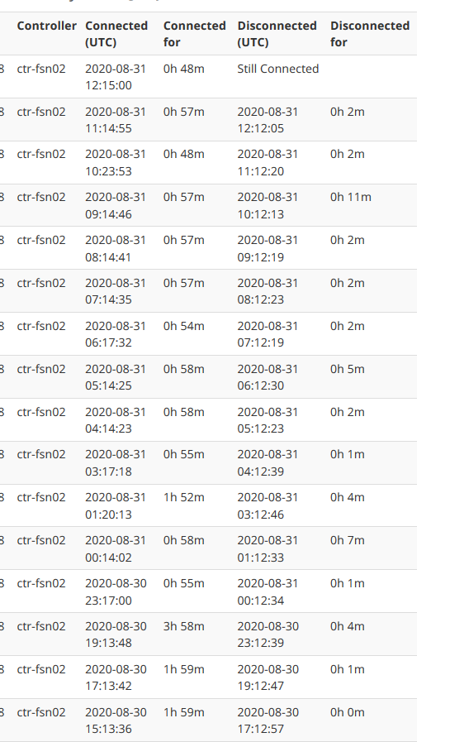Image resolution: width=450 pixels, height=742 pixels.
Task: Select the 3h 58m connected duration cell
Action: coord(183,626)
